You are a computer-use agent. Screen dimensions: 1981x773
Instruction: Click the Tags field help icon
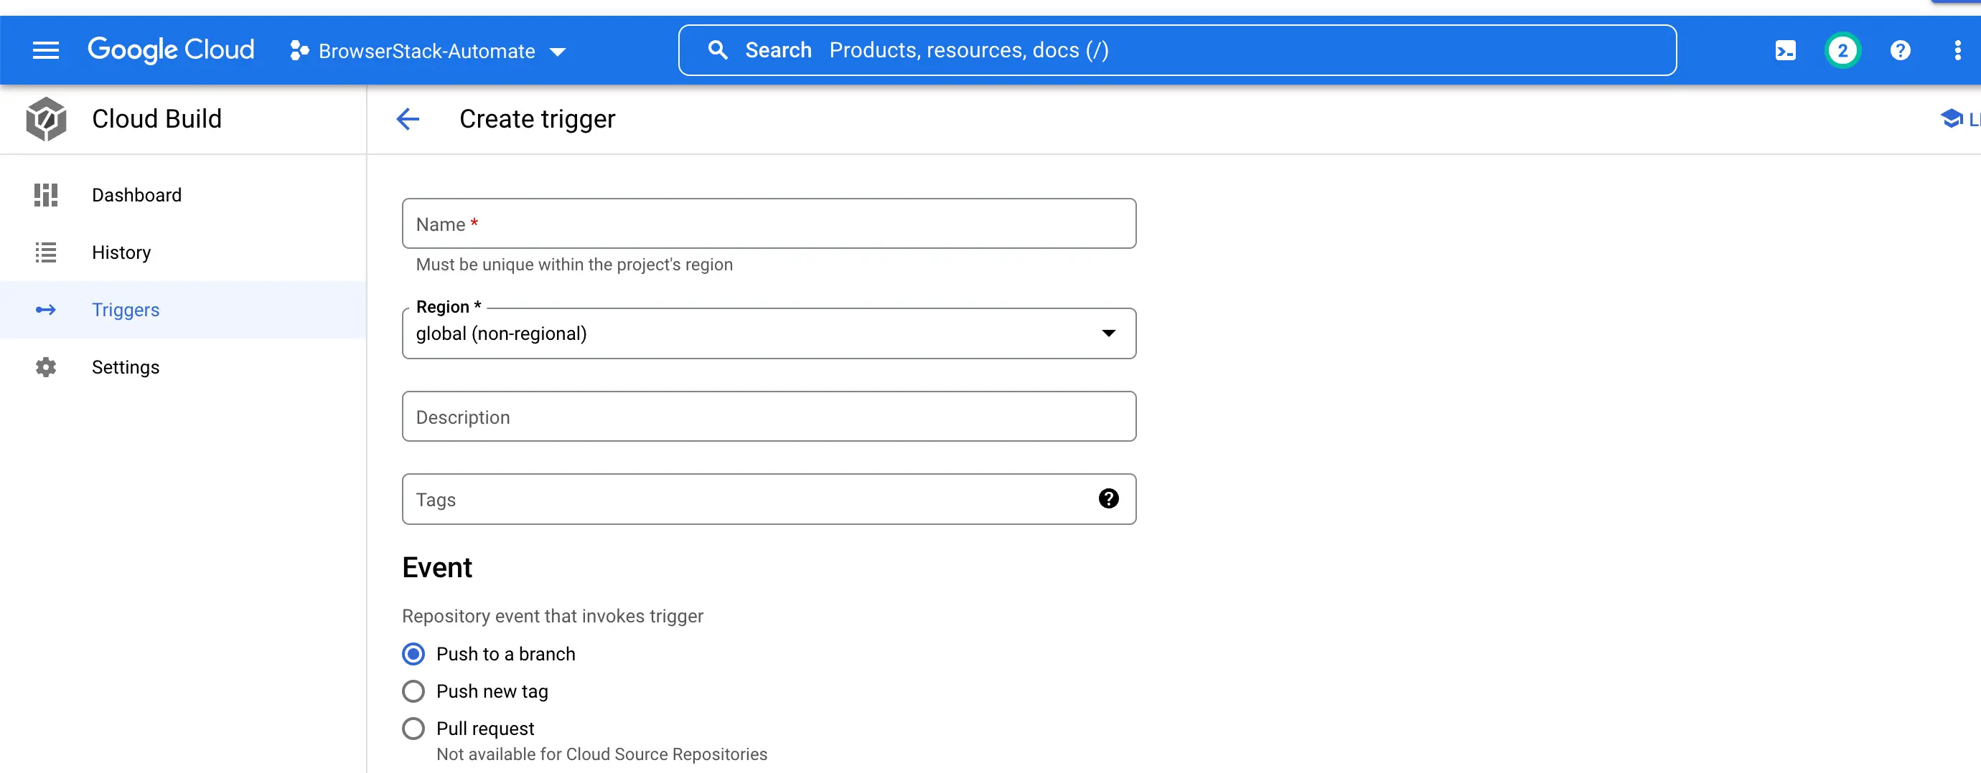click(x=1108, y=498)
